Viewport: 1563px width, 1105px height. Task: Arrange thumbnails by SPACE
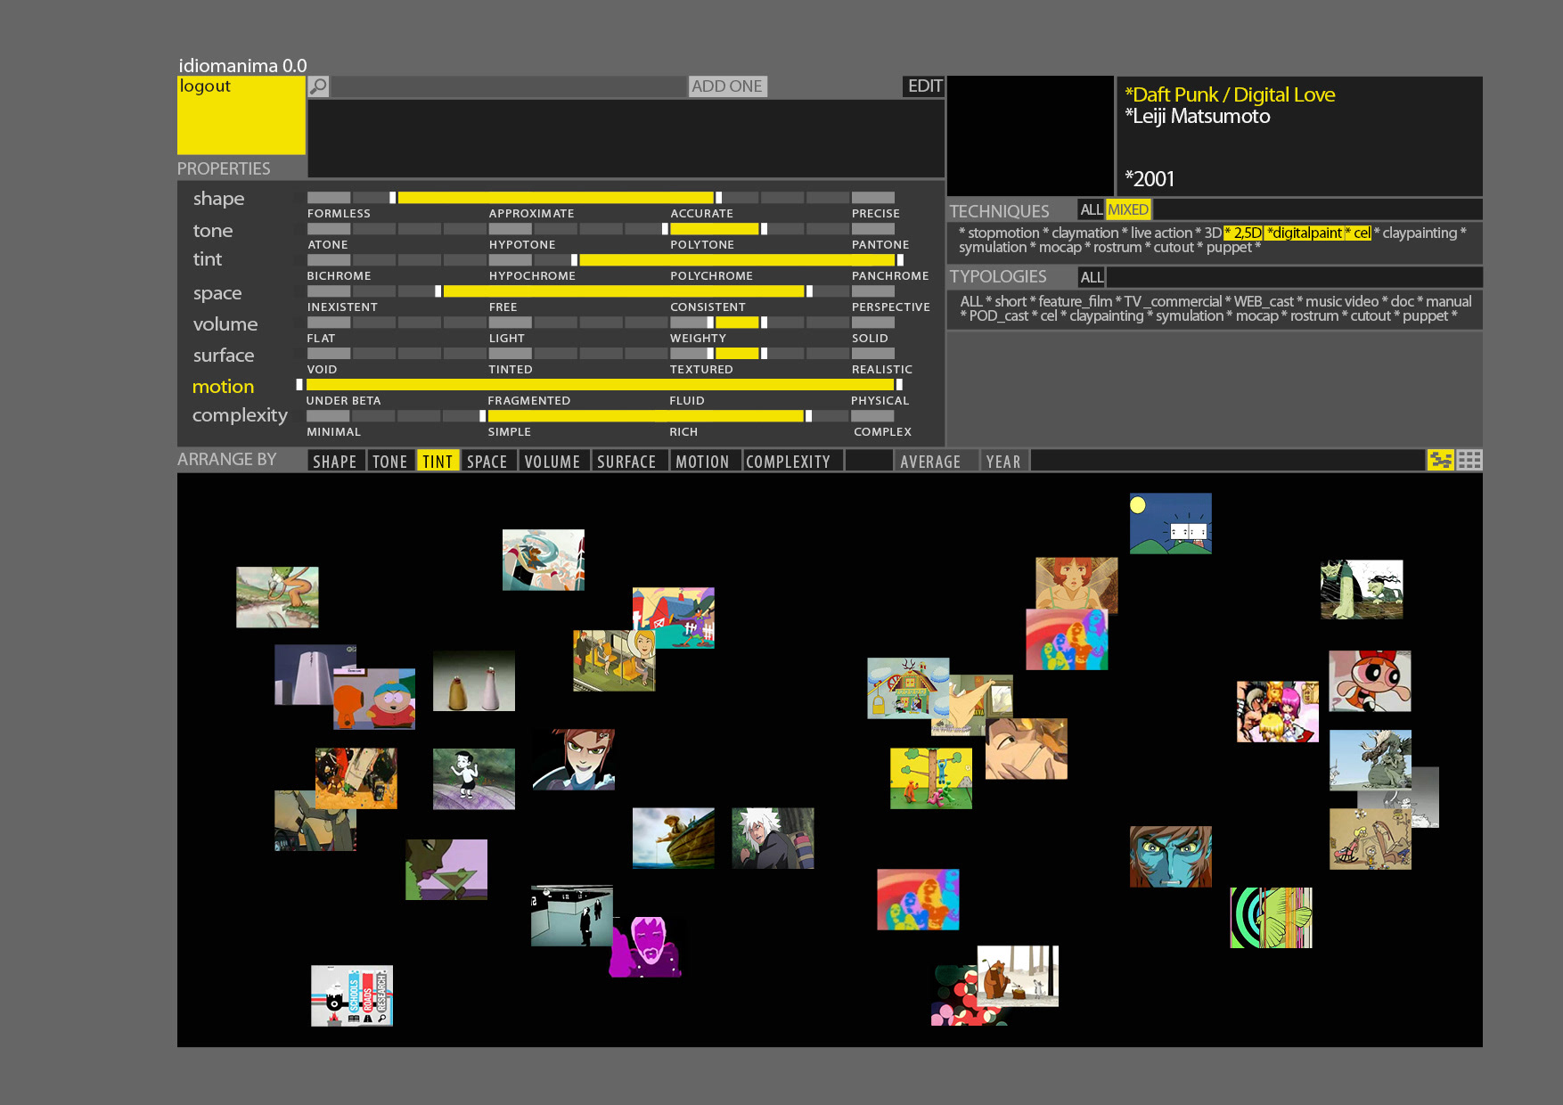(x=487, y=461)
